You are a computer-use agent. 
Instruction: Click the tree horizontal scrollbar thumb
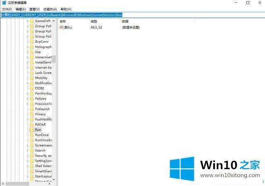coord(17,184)
